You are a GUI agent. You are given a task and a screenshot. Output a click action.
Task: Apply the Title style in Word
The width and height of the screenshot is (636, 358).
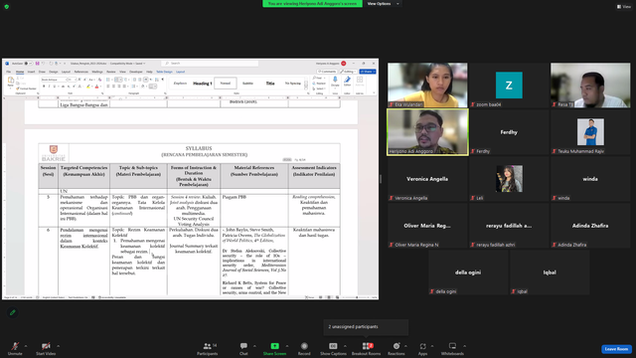tap(270, 84)
